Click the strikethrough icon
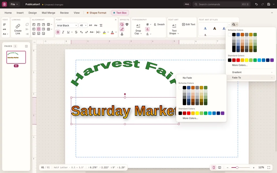Viewport: 277px width, 173px height. 76,32
